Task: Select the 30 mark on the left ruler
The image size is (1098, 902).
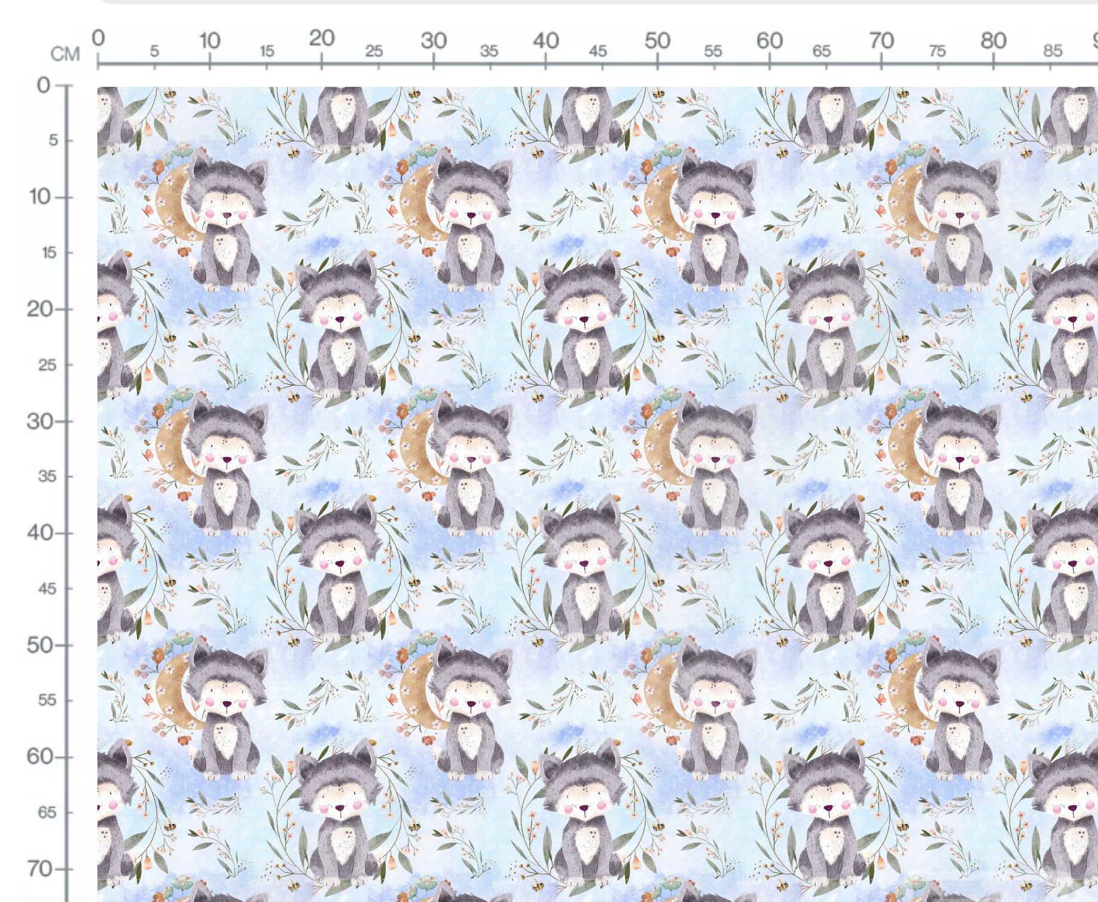Action: click(x=40, y=421)
